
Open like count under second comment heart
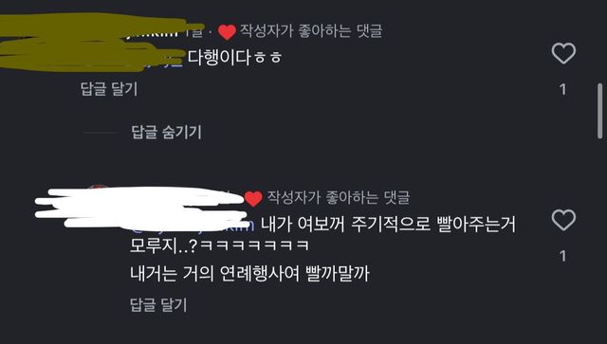click(562, 256)
